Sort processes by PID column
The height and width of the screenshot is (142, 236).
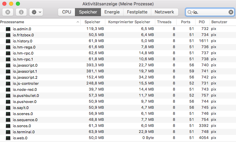202,22
